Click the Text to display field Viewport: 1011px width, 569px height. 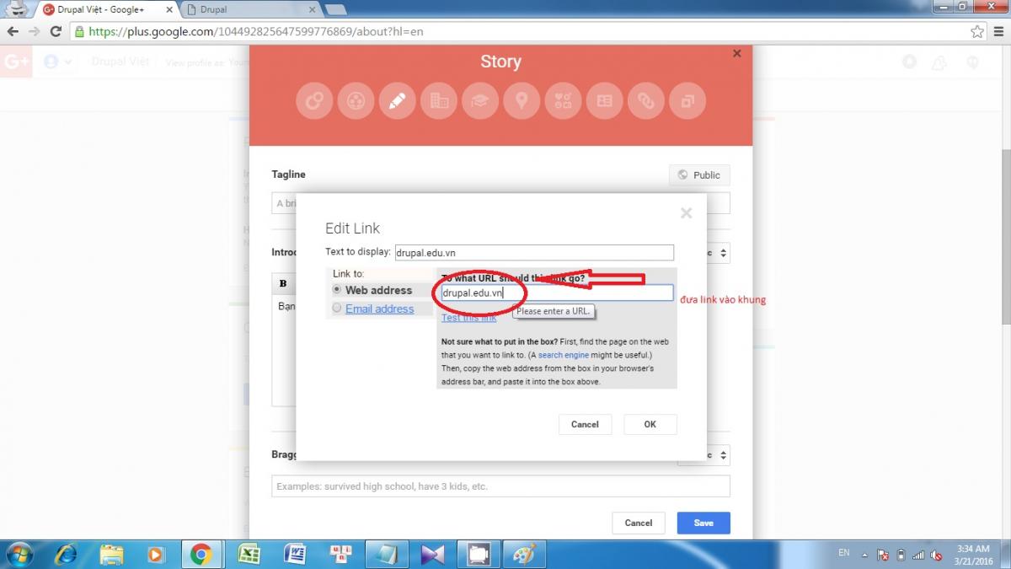tap(534, 252)
